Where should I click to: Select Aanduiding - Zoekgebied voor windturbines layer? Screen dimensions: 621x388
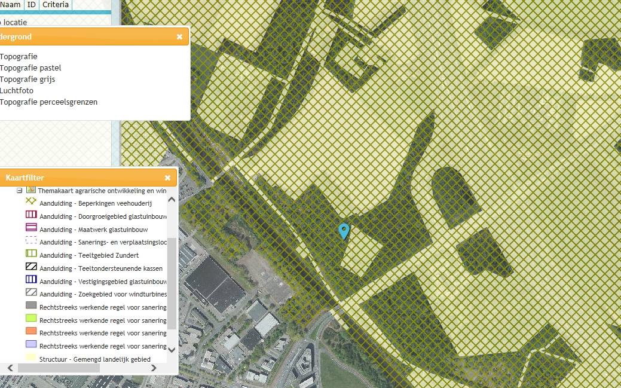tap(103, 295)
